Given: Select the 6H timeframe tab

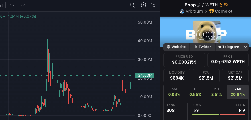Looking at the screenshot, I should coord(216,92).
